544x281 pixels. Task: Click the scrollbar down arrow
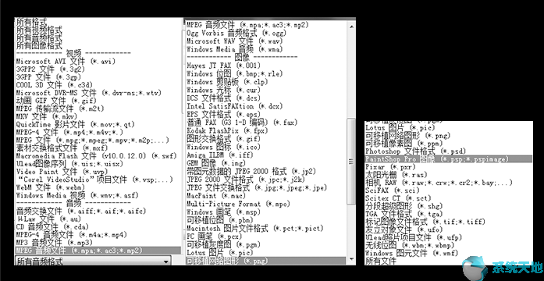click(351, 259)
